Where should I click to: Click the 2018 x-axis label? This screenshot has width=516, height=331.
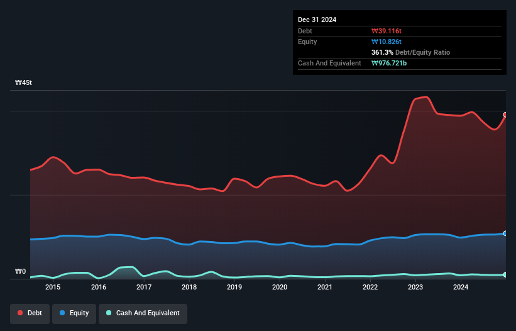pyautogui.click(x=189, y=287)
